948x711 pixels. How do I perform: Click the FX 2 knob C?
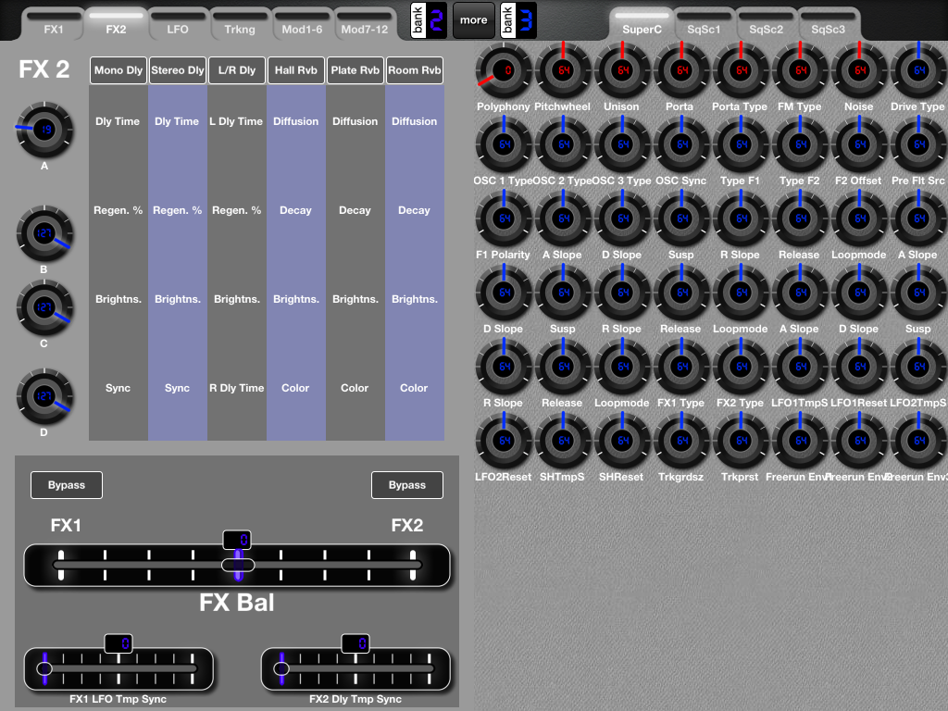click(44, 307)
